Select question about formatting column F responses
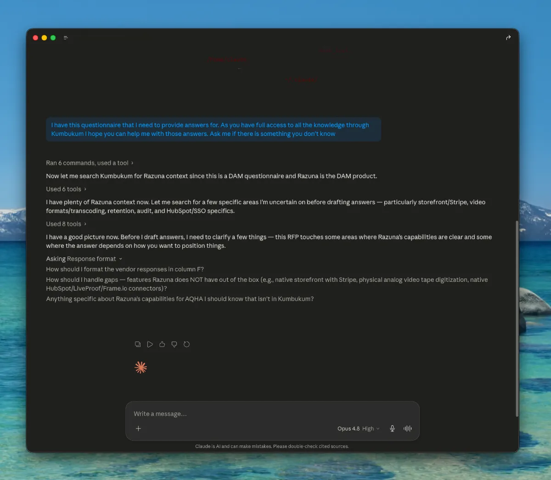Screen dimensions: 551x480 pos(125,269)
